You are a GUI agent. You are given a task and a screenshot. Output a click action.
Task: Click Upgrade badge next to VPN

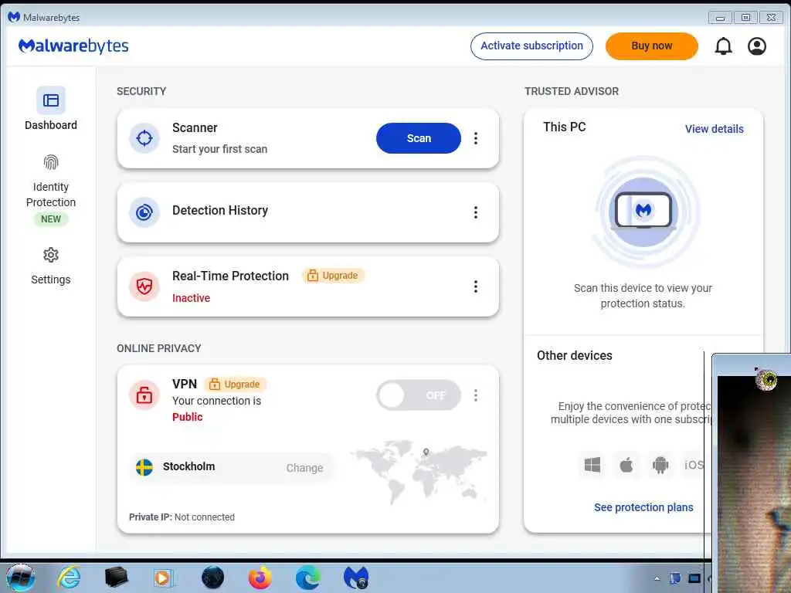pyautogui.click(x=235, y=385)
